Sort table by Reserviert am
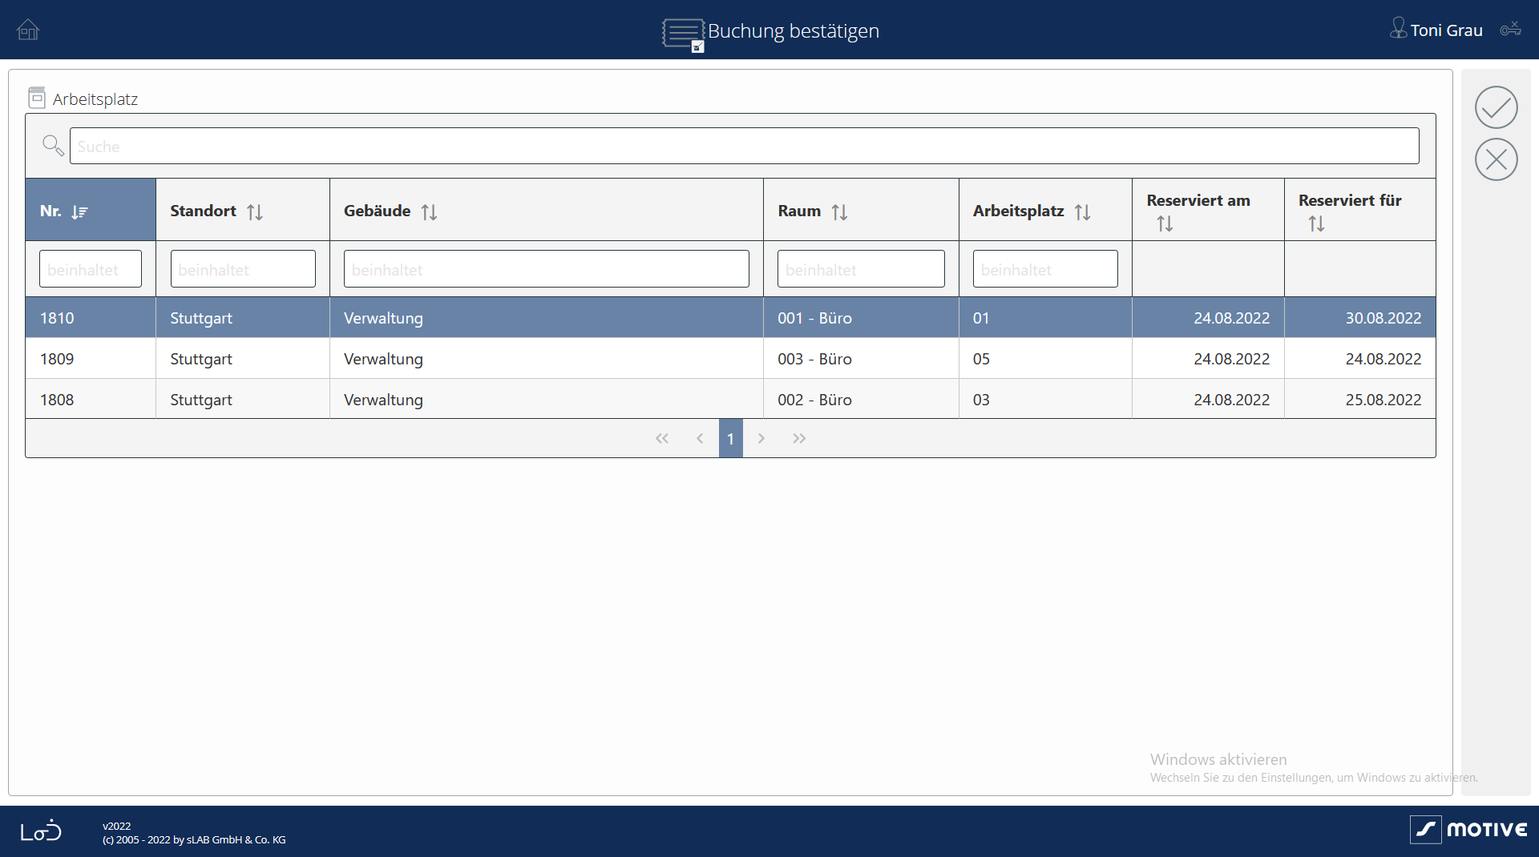This screenshot has height=857, width=1539. [1165, 224]
